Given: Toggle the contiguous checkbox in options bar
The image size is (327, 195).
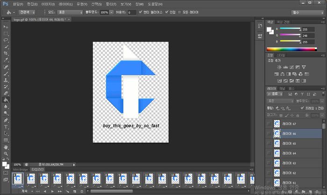Looking at the screenshot, I should [x=167, y=12].
